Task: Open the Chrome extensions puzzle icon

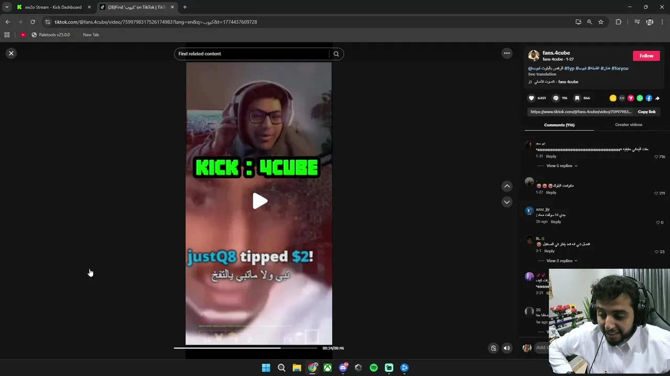Action: coord(618,22)
